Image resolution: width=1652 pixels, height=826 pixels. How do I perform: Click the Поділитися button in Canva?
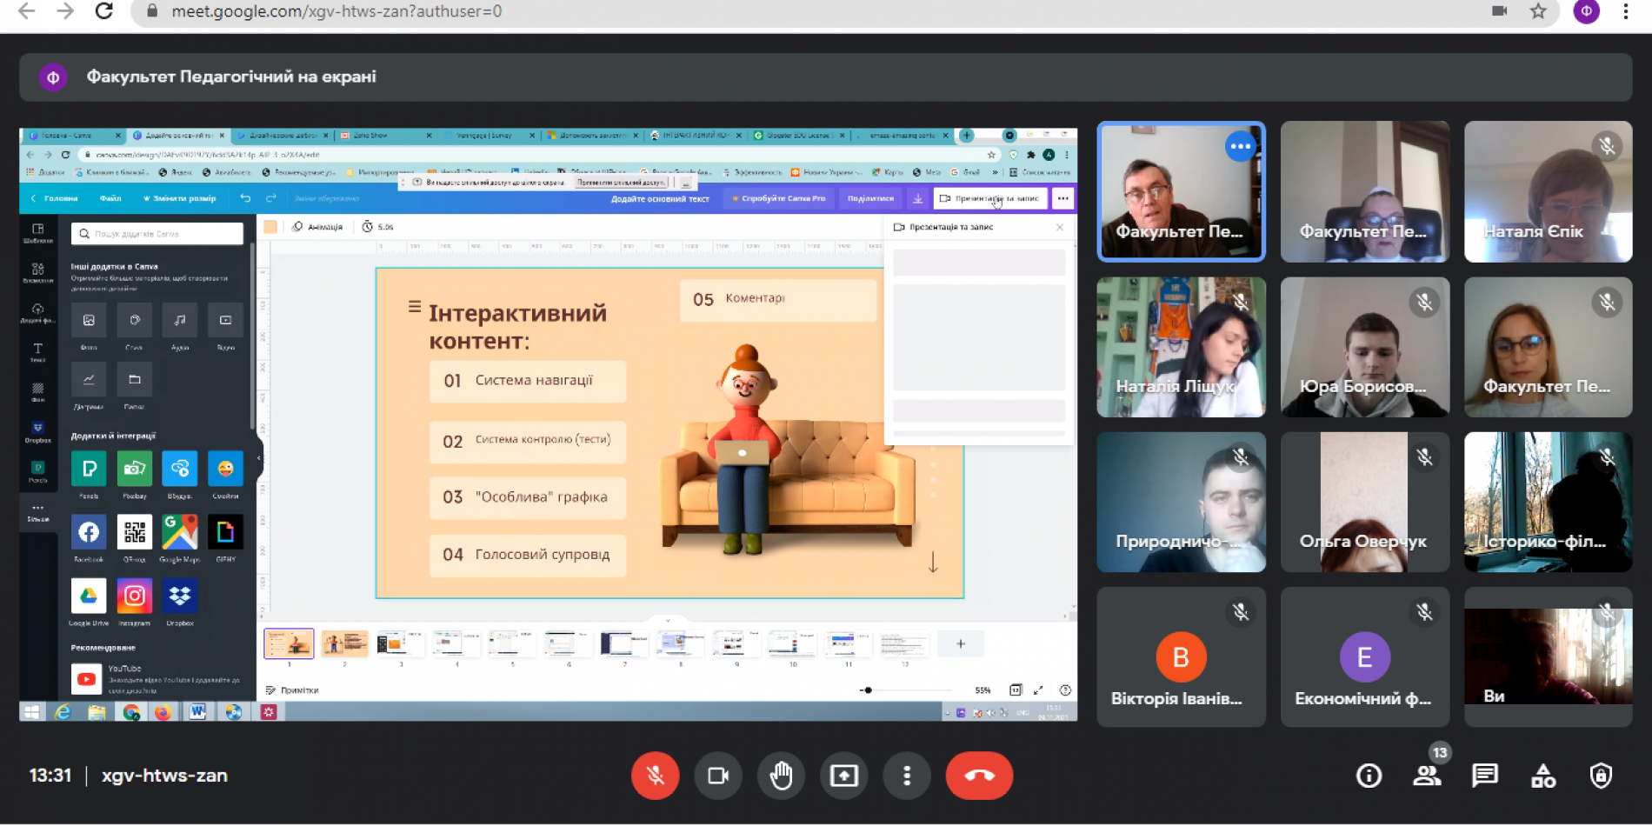(x=870, y=198)
